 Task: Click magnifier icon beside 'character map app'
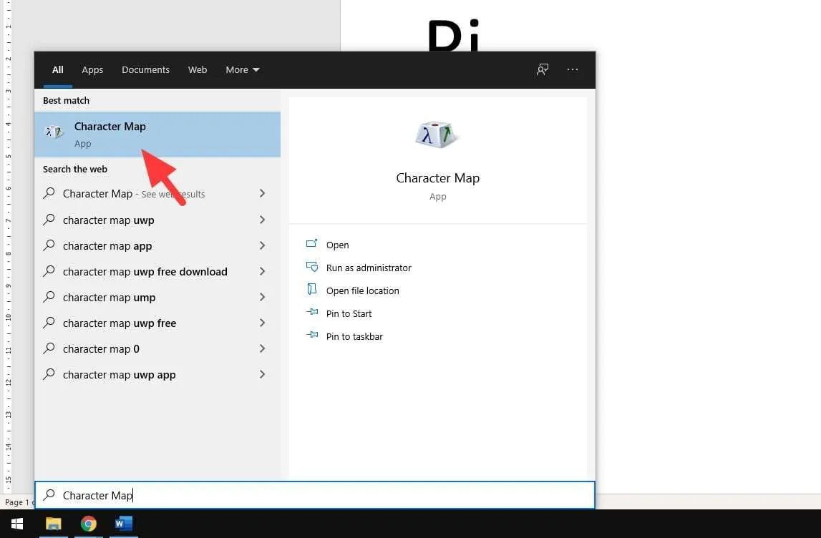point(49,245)
